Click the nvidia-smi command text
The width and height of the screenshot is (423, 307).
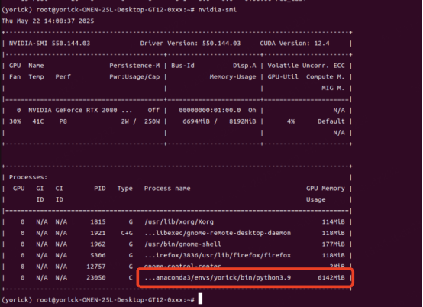(x=217, y=10)
